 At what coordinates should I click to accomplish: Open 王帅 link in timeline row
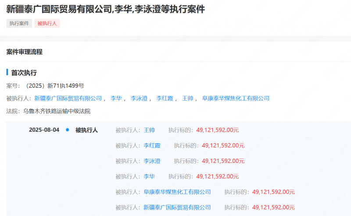149,130
